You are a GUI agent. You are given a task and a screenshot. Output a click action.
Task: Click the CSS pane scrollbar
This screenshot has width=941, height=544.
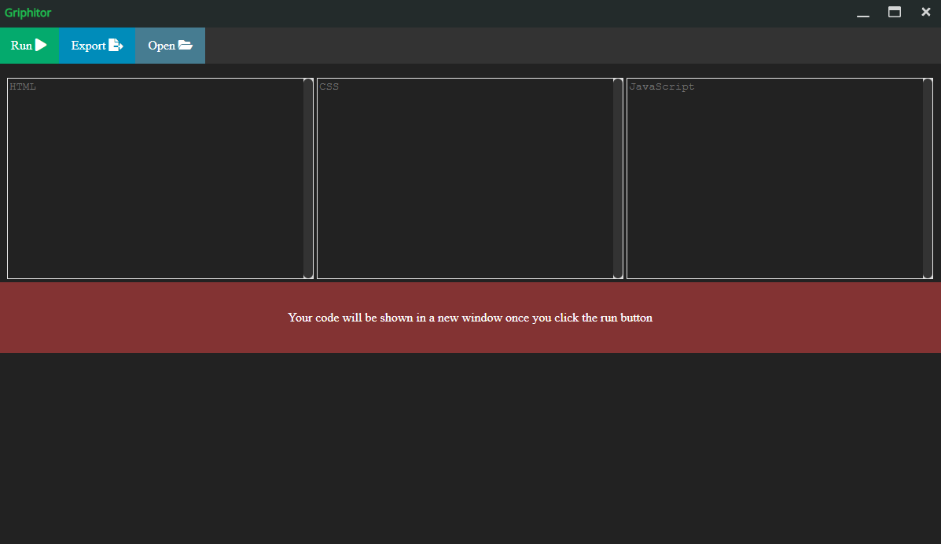click(x=617, y=177)
